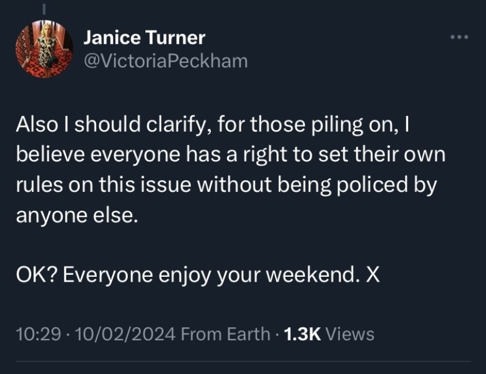Click the 'OK? Everyone enjoy your weekend' line
Viewport: 486px width, 374px height.
pyautogui.click(x=198, y=276)
